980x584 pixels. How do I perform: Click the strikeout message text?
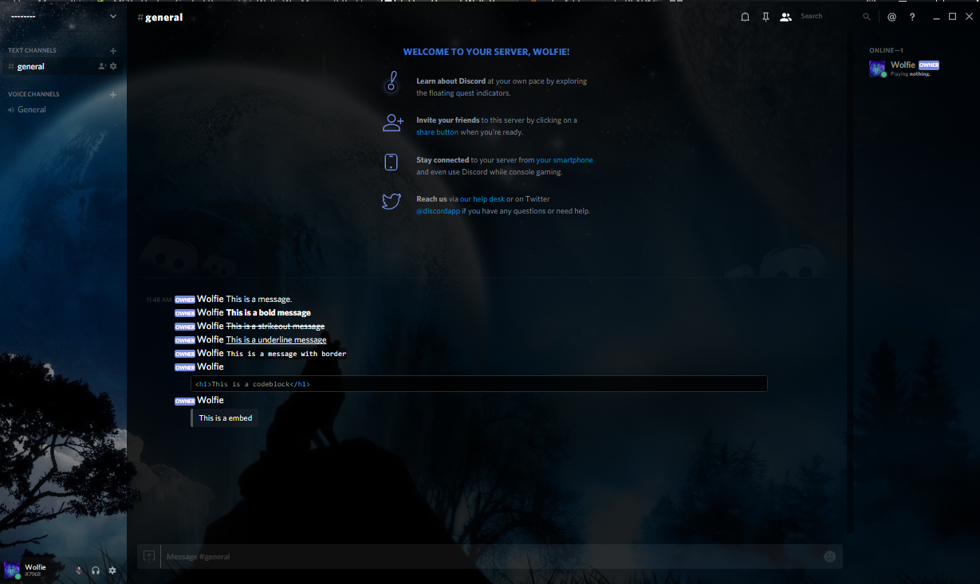pyautogui.click(x=275, y=327)
